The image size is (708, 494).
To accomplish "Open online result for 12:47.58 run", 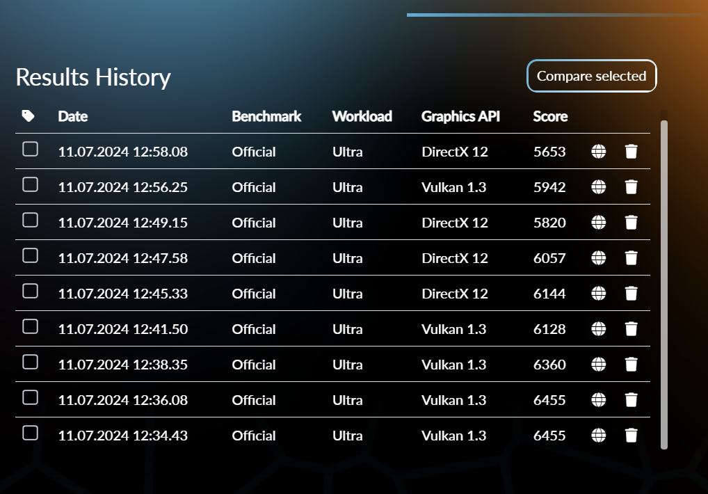I will (x=598, y=258).
